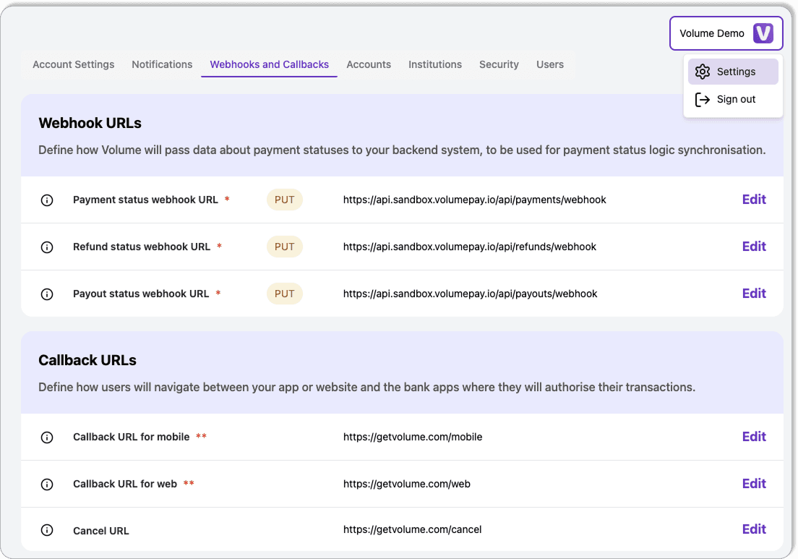The image size is (798, 559).
Task: Choose Sign out from the account menu
Action: click(x=733, y=99)
